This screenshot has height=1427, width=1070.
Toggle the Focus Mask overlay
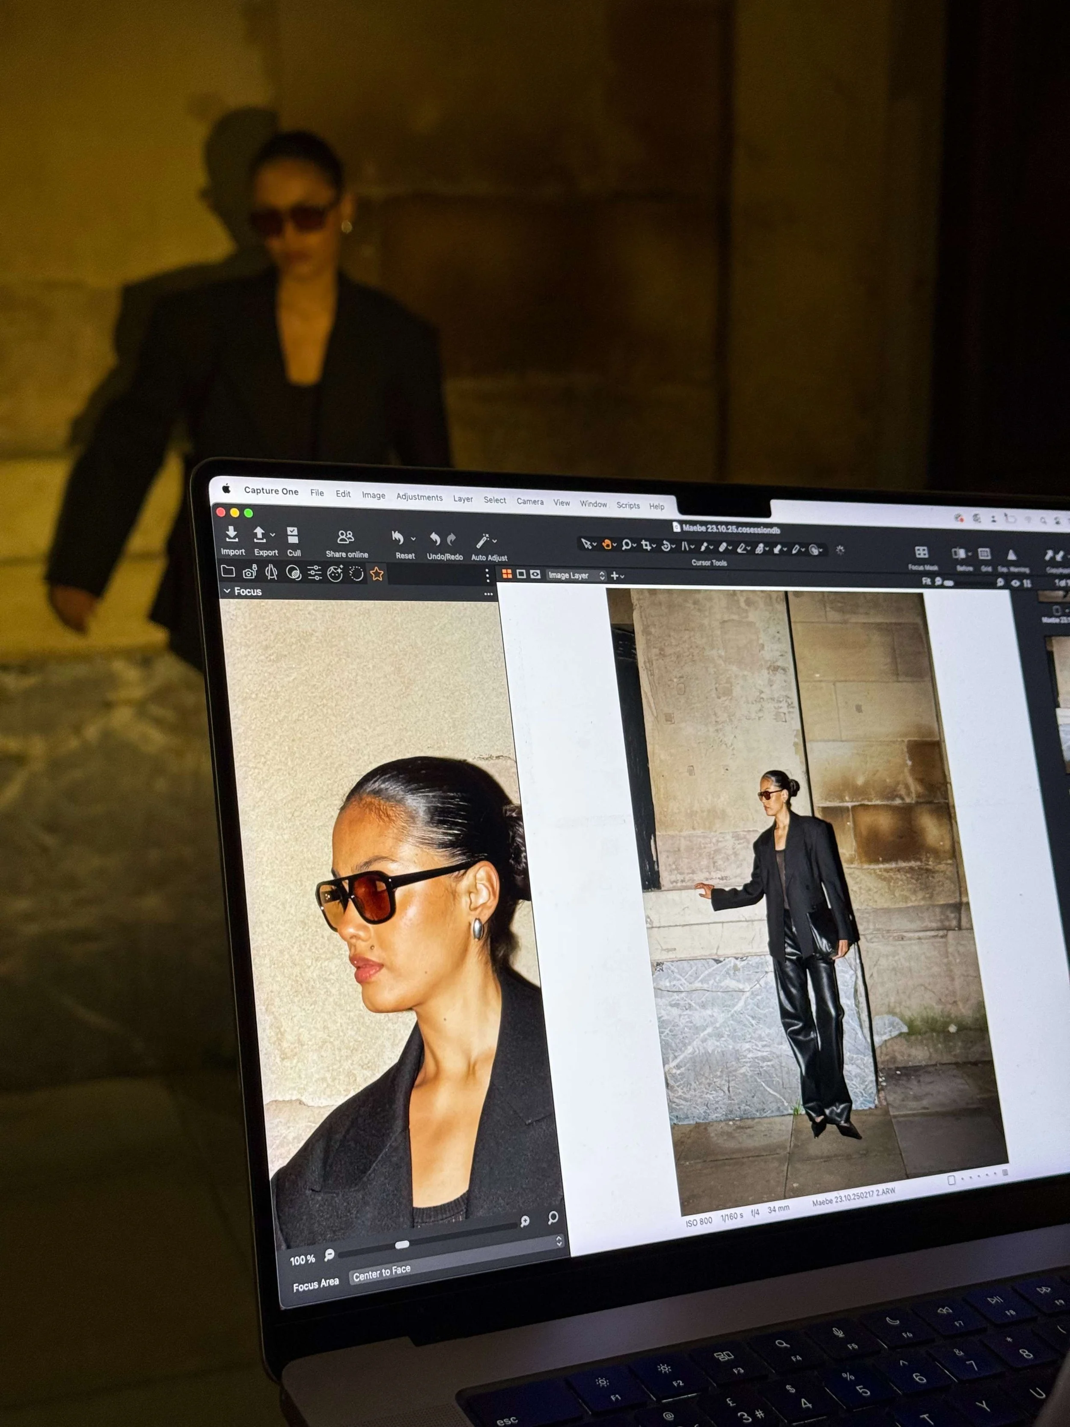(921, 553)
